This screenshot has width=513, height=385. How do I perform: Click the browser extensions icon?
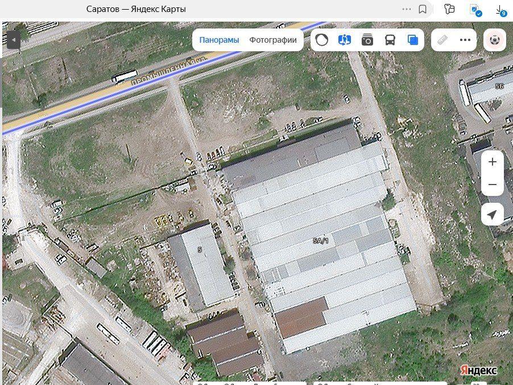[449, 9]
